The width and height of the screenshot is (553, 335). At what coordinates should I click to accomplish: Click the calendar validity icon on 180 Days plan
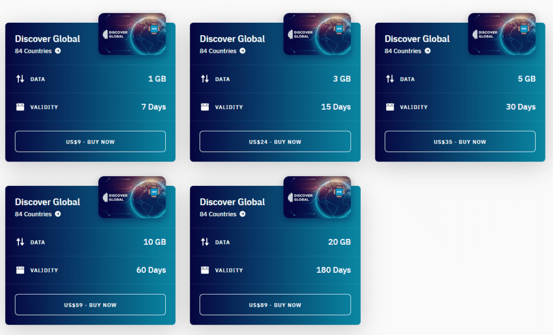coord(205,270)
